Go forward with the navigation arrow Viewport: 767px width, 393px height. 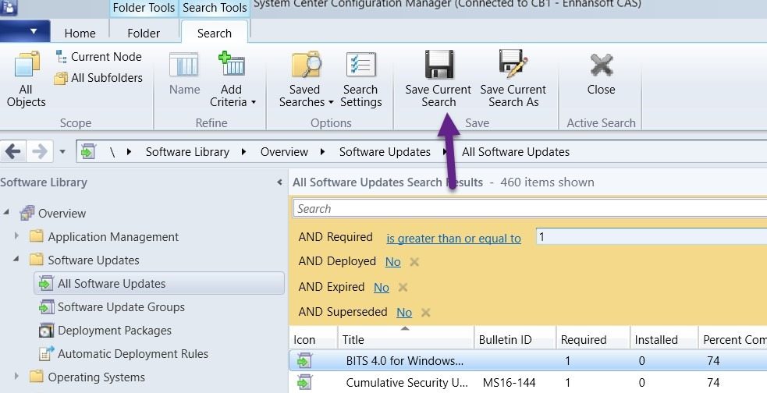pyautogui.click(x=39, y=151)
